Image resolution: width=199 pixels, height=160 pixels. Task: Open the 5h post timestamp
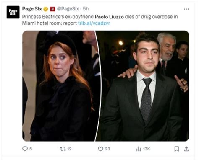(86, 9)
